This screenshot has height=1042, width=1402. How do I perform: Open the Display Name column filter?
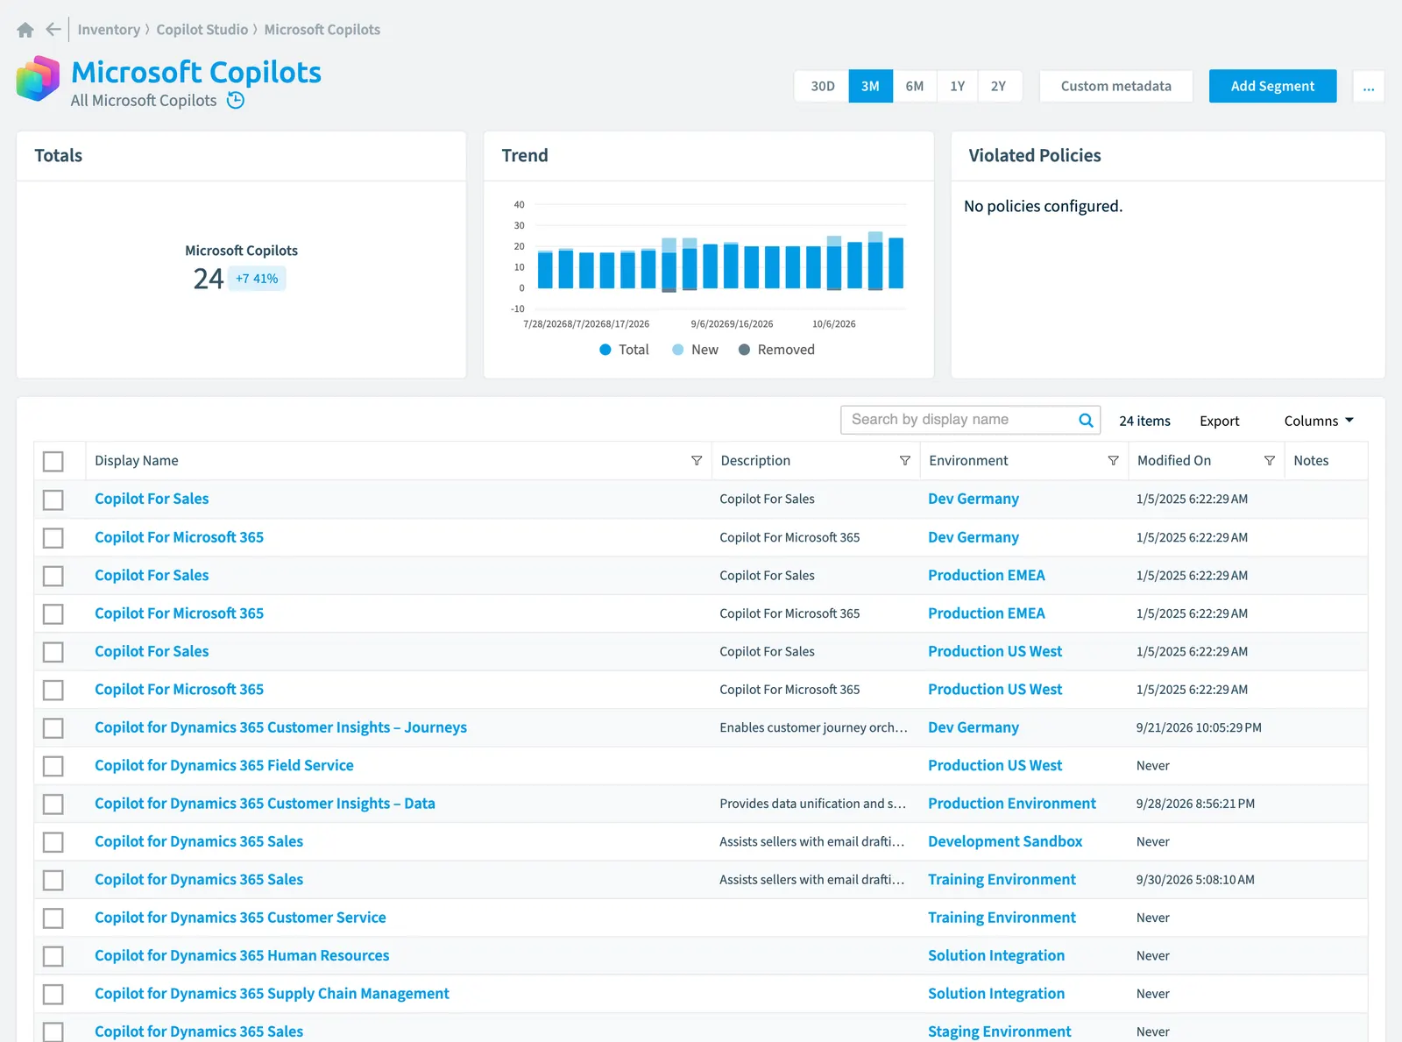(x=697, y=461)
